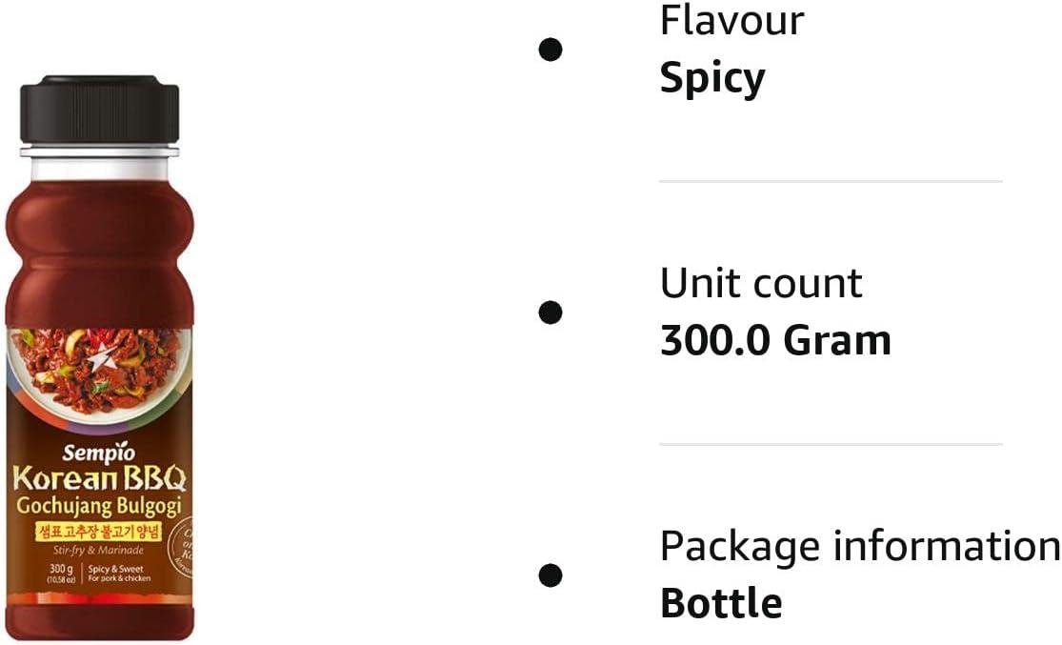Click the Sempio brand logo on the label
Viewport: 1062px width, 645px height.
point(96,450)
